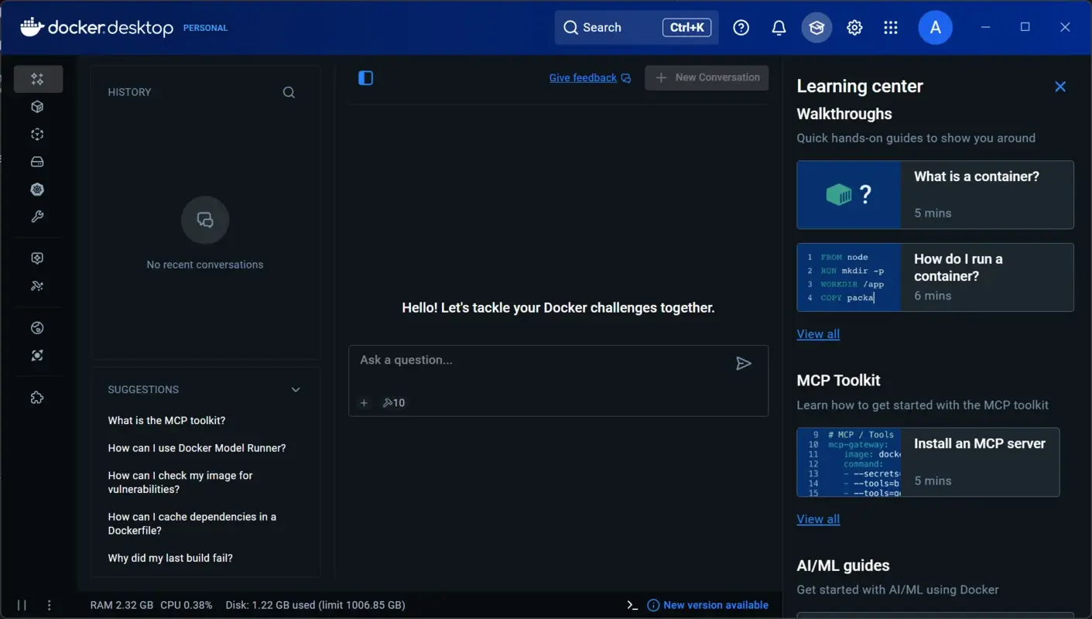Pause with the status bar pause control
The width and height of the screenshot is (1092, 619).
(21, 604)
